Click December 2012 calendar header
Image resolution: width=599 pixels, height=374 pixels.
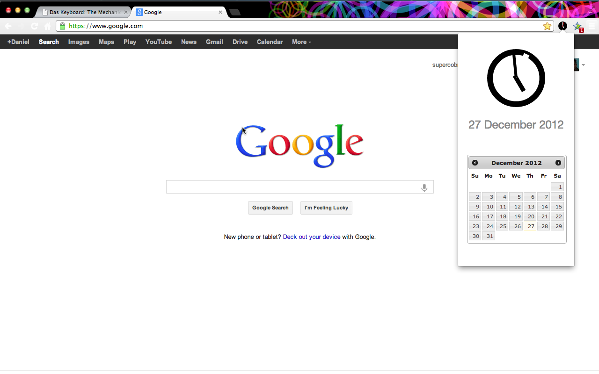[x=516, y=163]
